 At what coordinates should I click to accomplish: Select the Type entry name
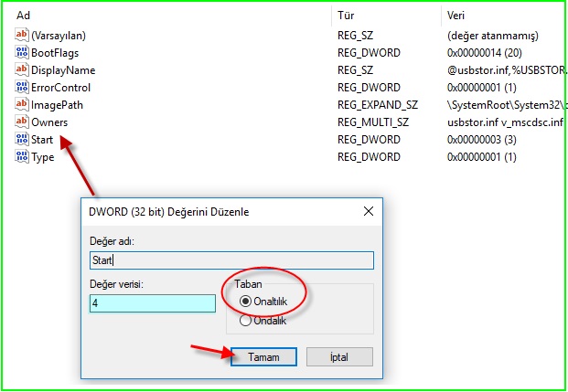[43, 157]
